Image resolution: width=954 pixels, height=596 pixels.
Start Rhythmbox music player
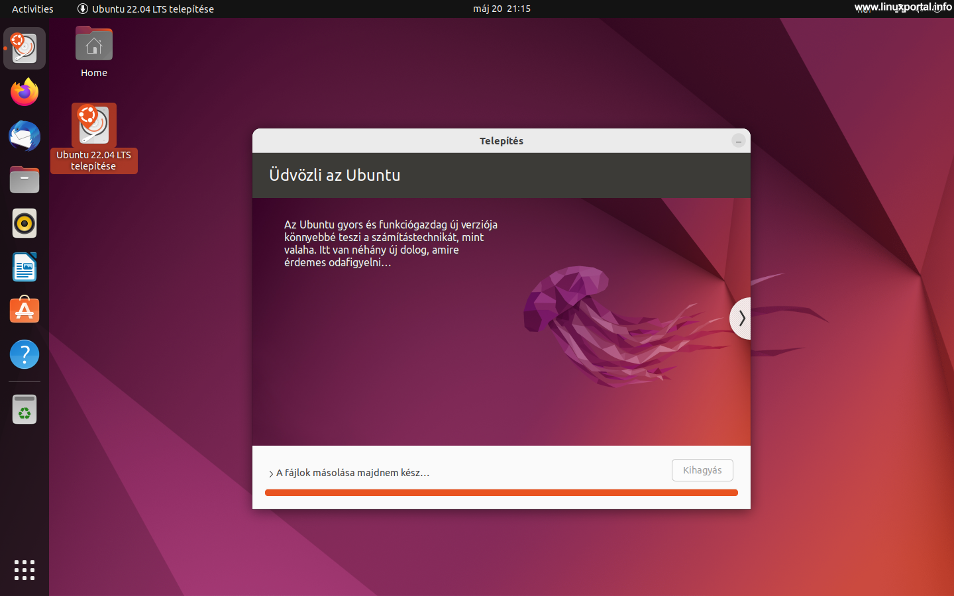tap(24, 223)
